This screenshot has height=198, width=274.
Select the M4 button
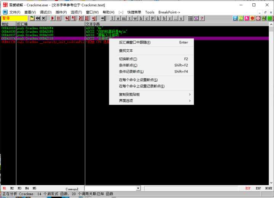coord(27,188)
